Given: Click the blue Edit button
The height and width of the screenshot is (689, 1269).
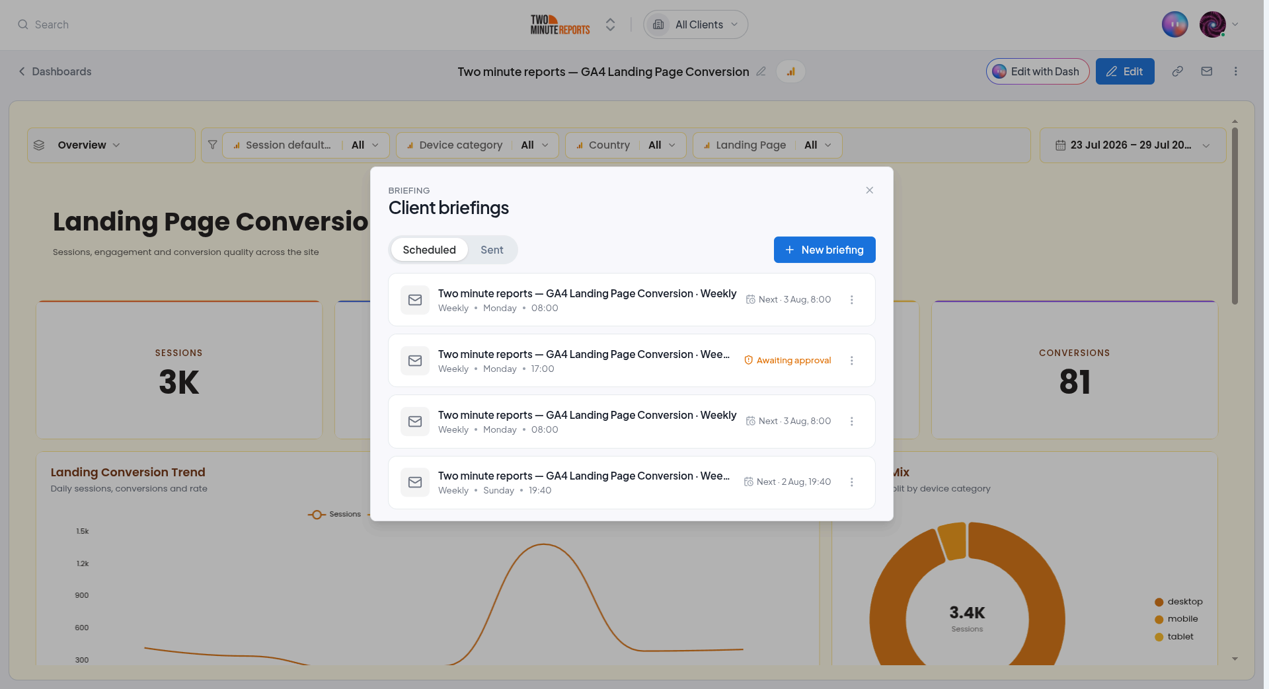Looking at the screenshot, I should tap(1125, 71).
